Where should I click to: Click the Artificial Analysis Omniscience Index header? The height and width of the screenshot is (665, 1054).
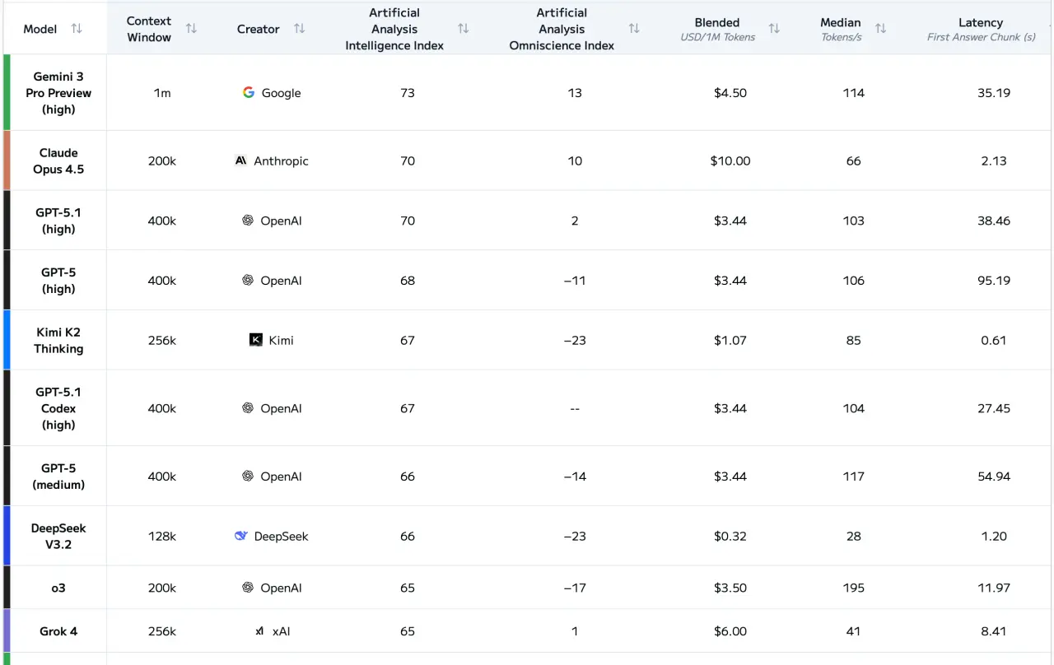tap(562, 29)
